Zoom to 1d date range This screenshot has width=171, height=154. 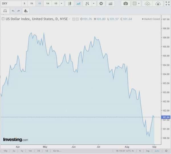(46, 151)
